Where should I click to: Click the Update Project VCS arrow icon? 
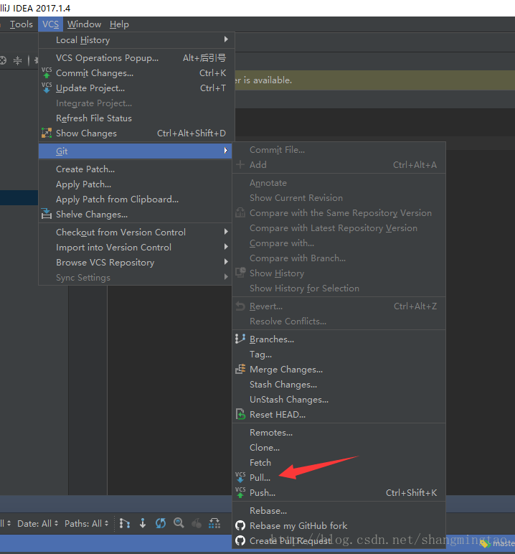tap(47, 88)
